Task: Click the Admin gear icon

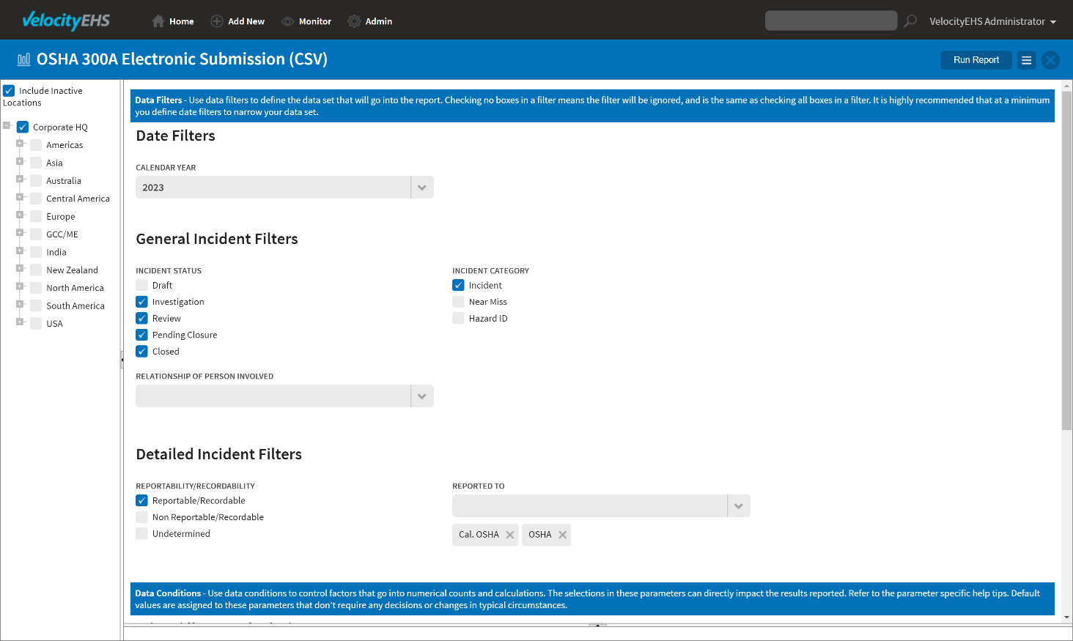Action: [x=355, y=21]
